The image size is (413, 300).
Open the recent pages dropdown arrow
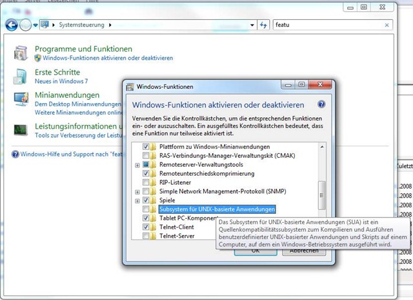pos(35,26)
